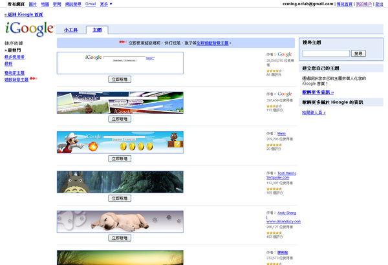
Task: Open the game background themes sidebar link
Action: (x=17, y=79)
